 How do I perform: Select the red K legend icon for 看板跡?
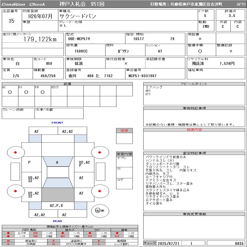[99, 241]
